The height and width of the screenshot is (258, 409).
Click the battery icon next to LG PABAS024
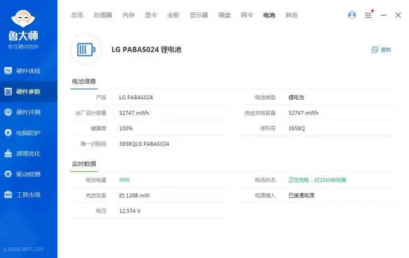[x=86, y=49]
